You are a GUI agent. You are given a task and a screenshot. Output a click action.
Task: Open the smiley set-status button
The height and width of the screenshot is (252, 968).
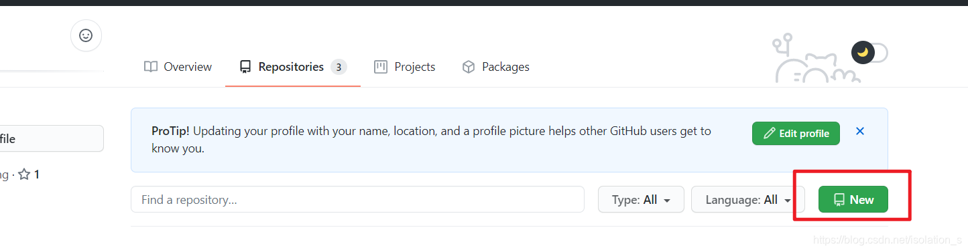click(x=86, y=35)
